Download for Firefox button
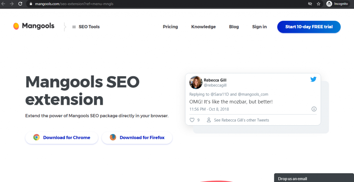The image size is (354, 182). tap(137, 138)
